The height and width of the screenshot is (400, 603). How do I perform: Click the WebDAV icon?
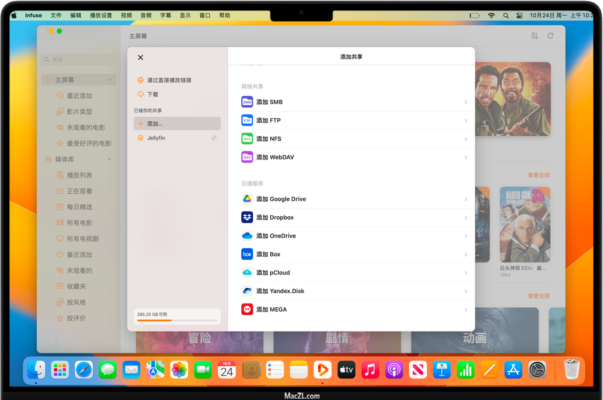pyautogui.click(x=247, y=157)
